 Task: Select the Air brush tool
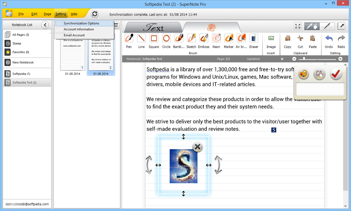(x=241, y=38)
